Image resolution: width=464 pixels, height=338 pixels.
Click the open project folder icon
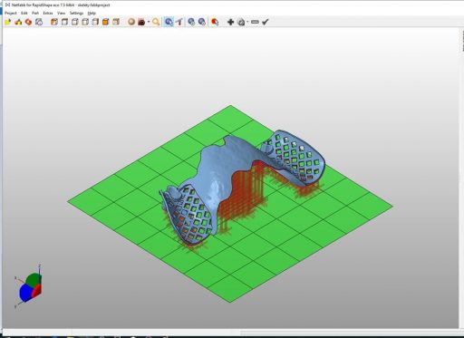tap(7, 22)
